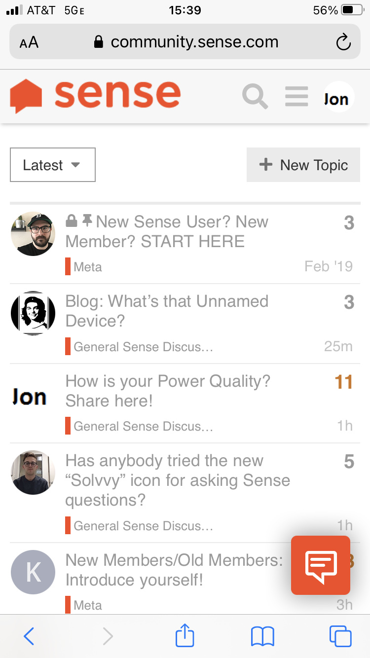
Task: Reload the page with refresh icon
Action: [343, 42]
